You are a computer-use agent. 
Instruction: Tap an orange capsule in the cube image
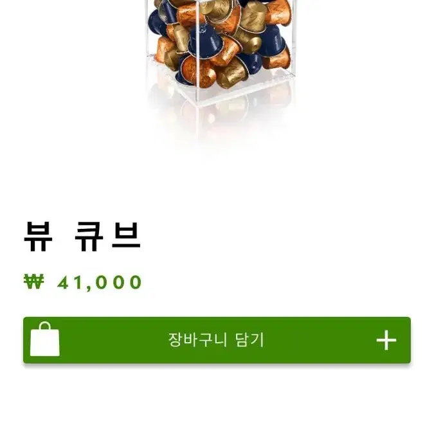[199, 71]
